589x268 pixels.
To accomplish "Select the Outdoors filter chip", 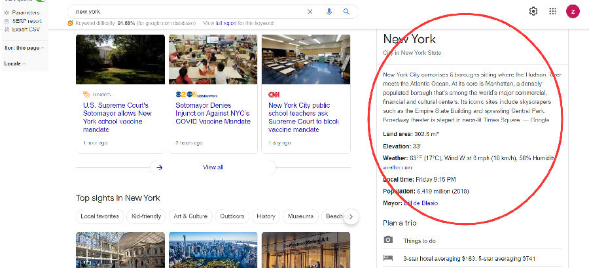I will tap(232, 216).
